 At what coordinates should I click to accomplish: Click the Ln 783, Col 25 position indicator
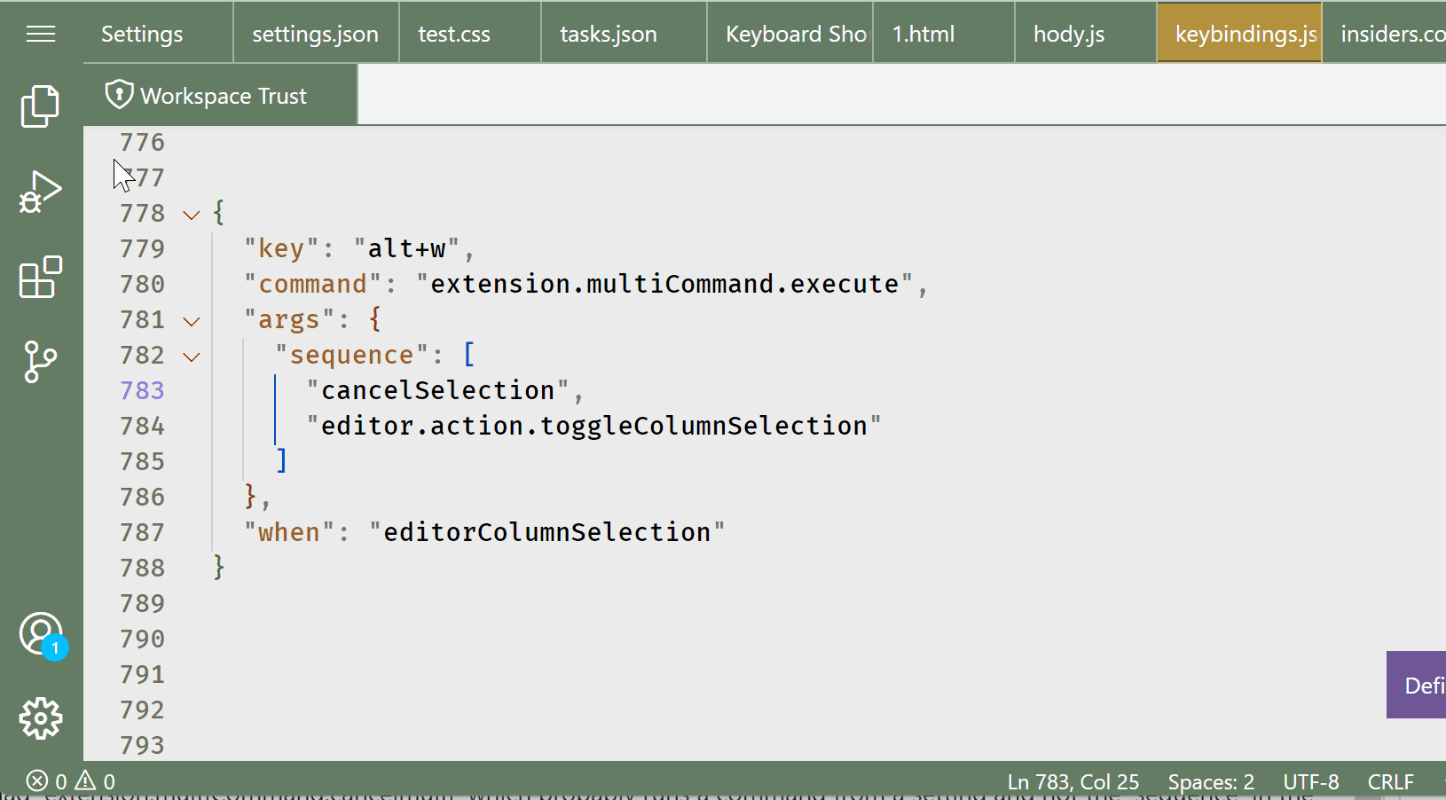[1073, 781]
